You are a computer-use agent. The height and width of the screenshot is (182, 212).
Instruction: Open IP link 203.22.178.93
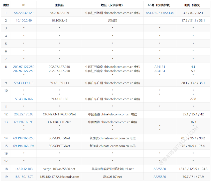[x=24, y=114]
